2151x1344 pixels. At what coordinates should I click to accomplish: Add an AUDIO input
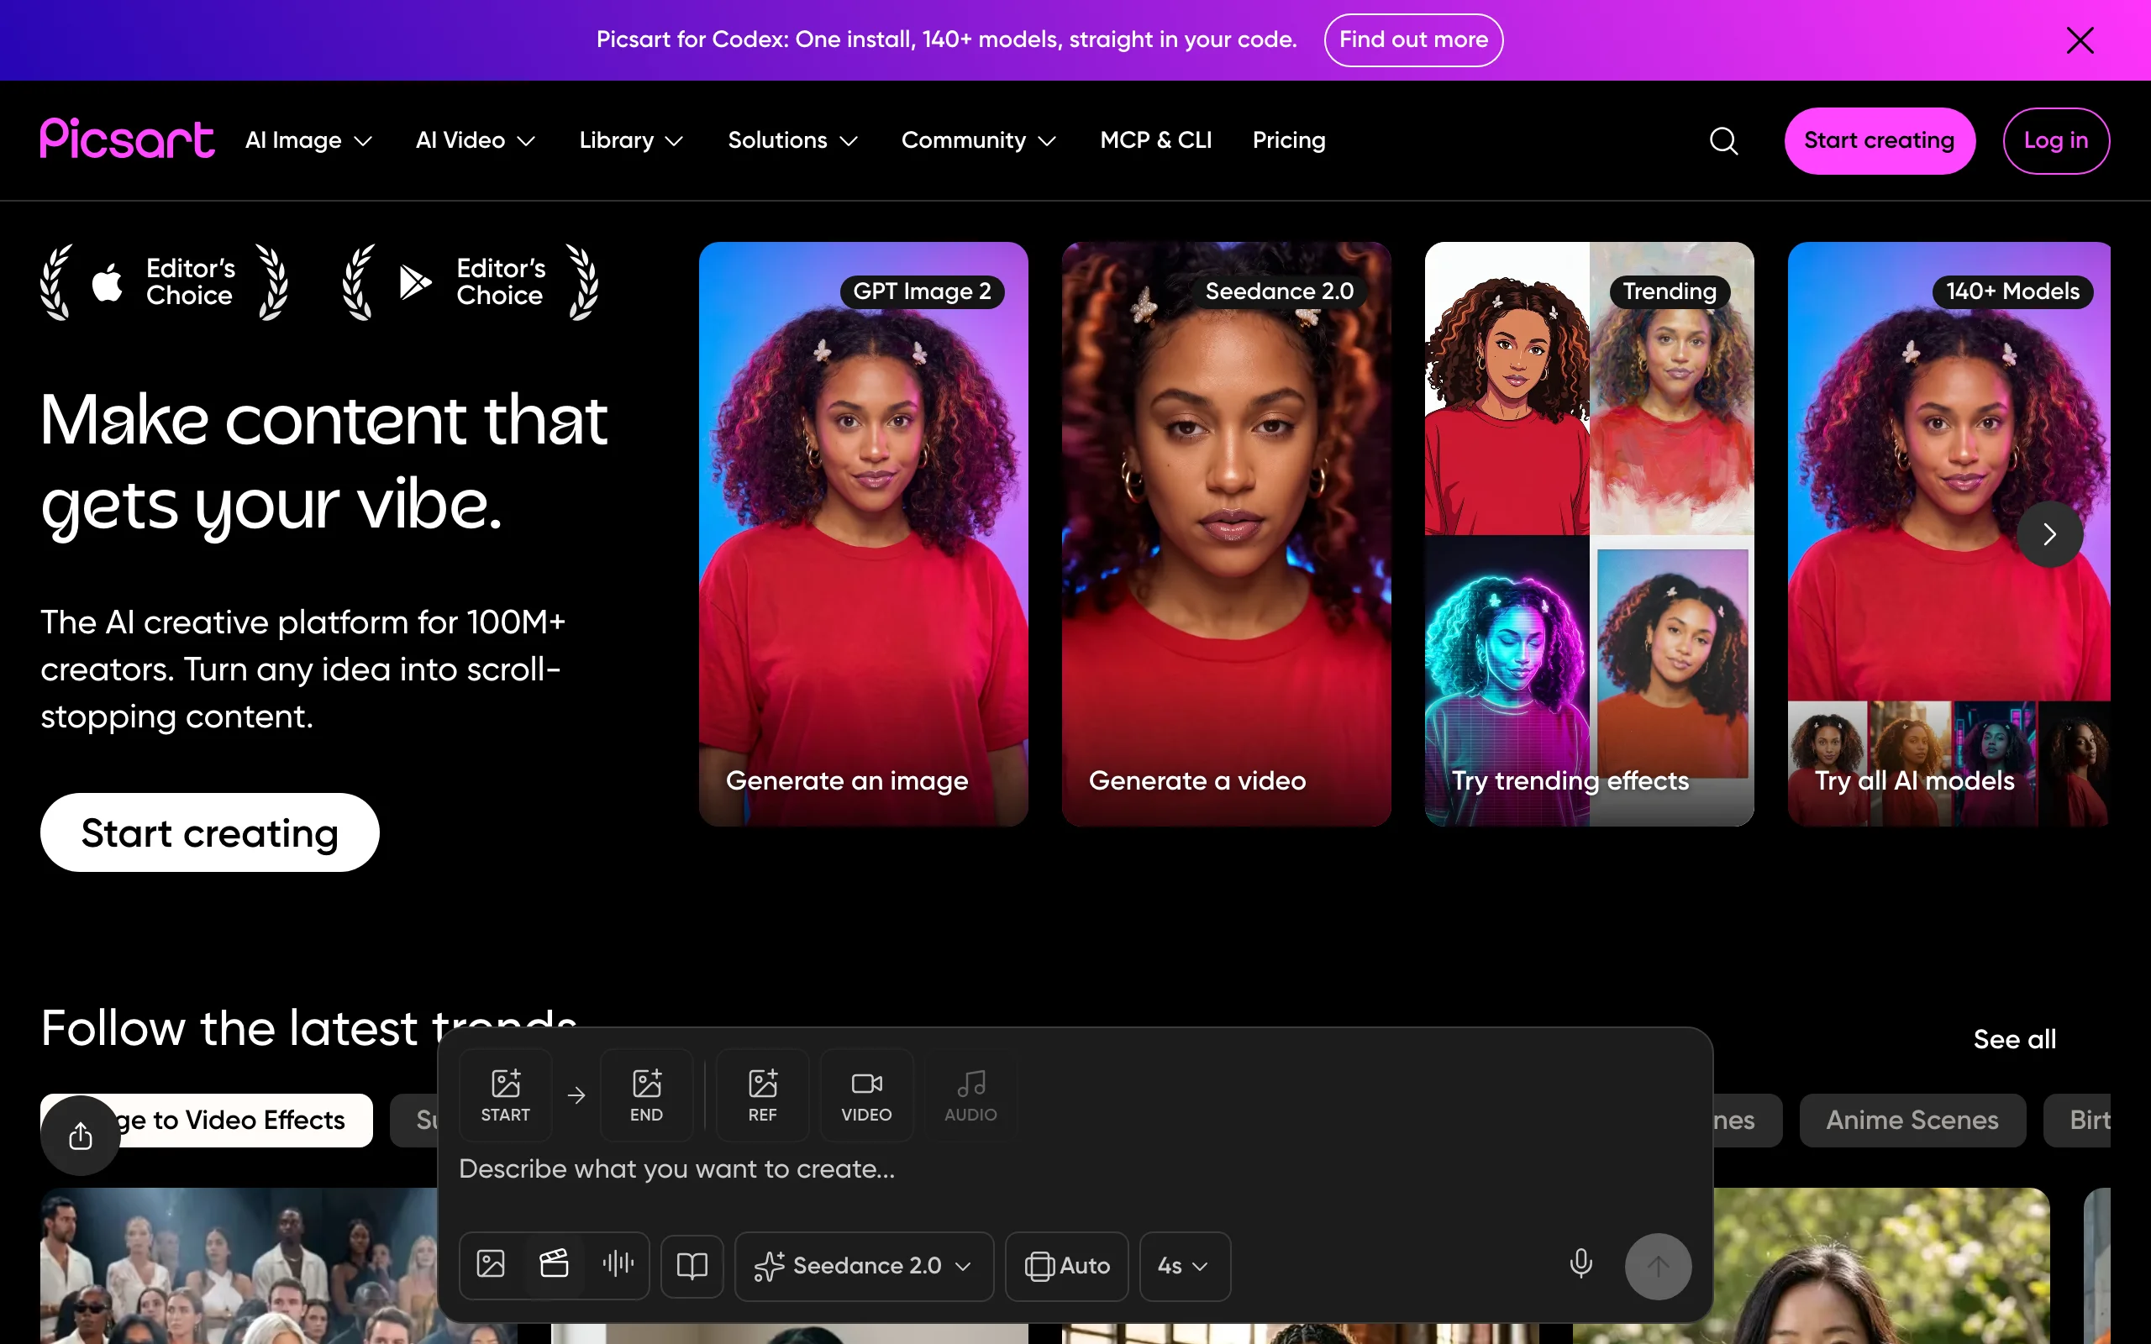[970, 1095]
